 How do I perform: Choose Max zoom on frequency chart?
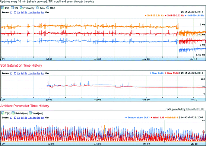[x=47, y=12]
